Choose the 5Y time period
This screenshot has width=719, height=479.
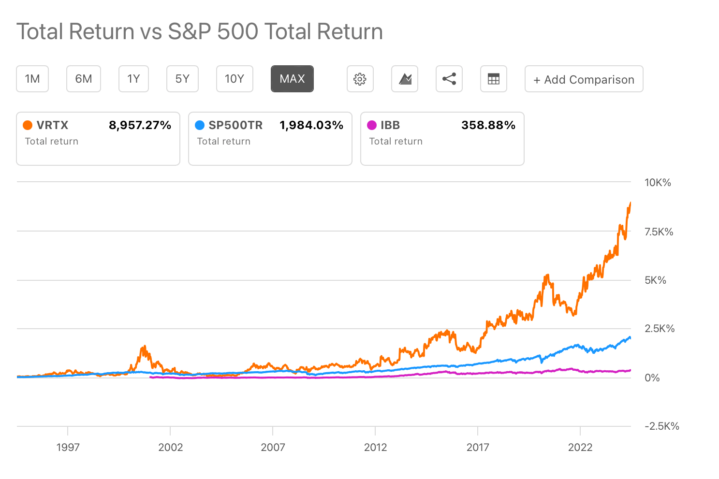pos(182,79)
